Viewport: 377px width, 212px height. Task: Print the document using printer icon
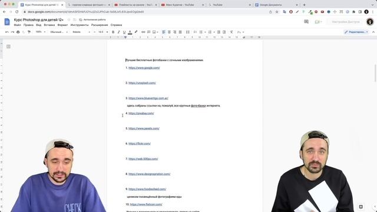pos(18,32)
